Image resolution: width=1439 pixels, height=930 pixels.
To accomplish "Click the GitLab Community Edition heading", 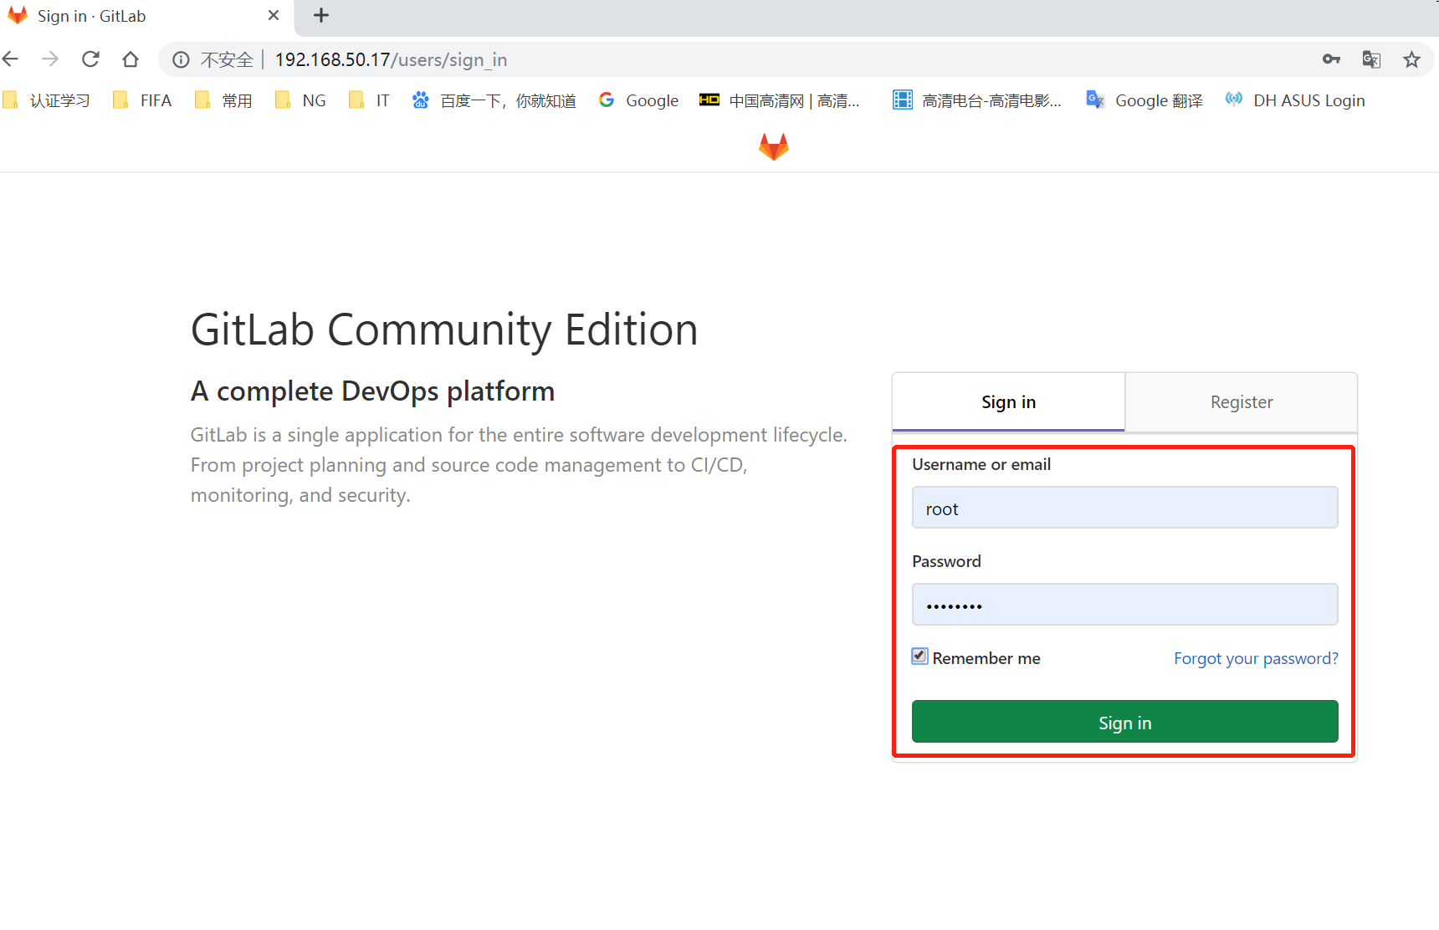I will tap(444, 330).
